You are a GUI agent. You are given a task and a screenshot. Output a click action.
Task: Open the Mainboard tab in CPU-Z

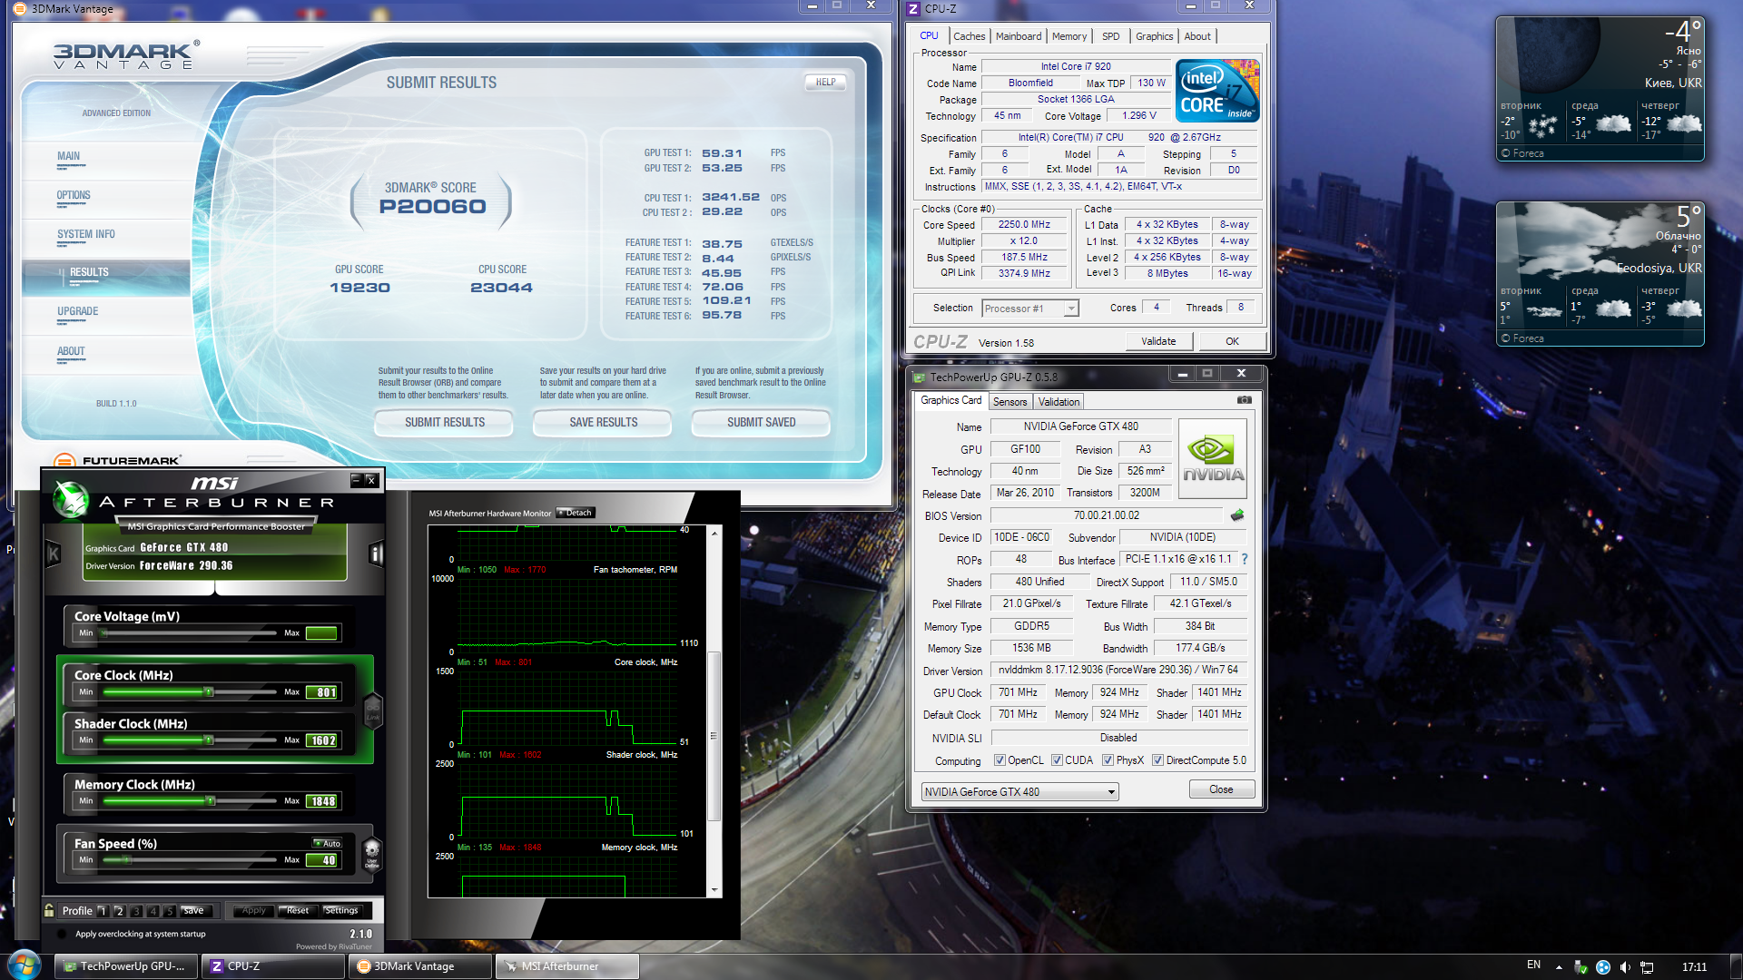tap(1018, 36)
